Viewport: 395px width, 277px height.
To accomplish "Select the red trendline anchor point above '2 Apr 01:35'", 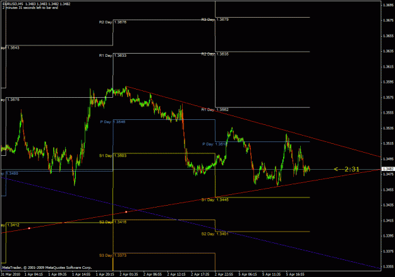I will 126,212.
